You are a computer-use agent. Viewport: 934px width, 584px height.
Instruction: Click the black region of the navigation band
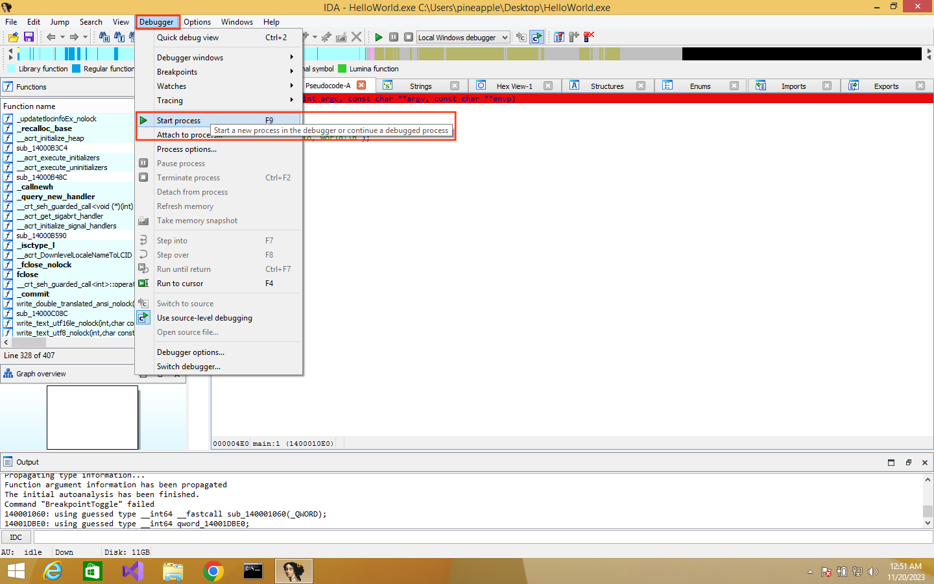[802, 54]
